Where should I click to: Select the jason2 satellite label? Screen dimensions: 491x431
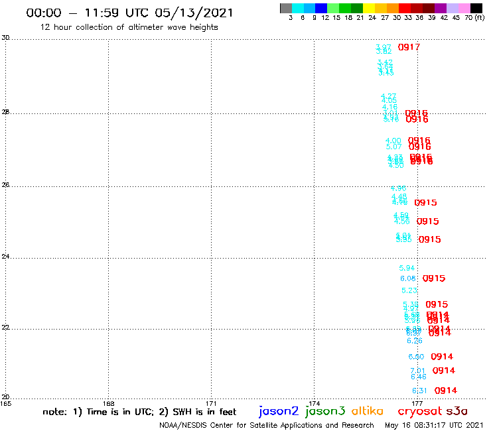[x=279, y=411]
